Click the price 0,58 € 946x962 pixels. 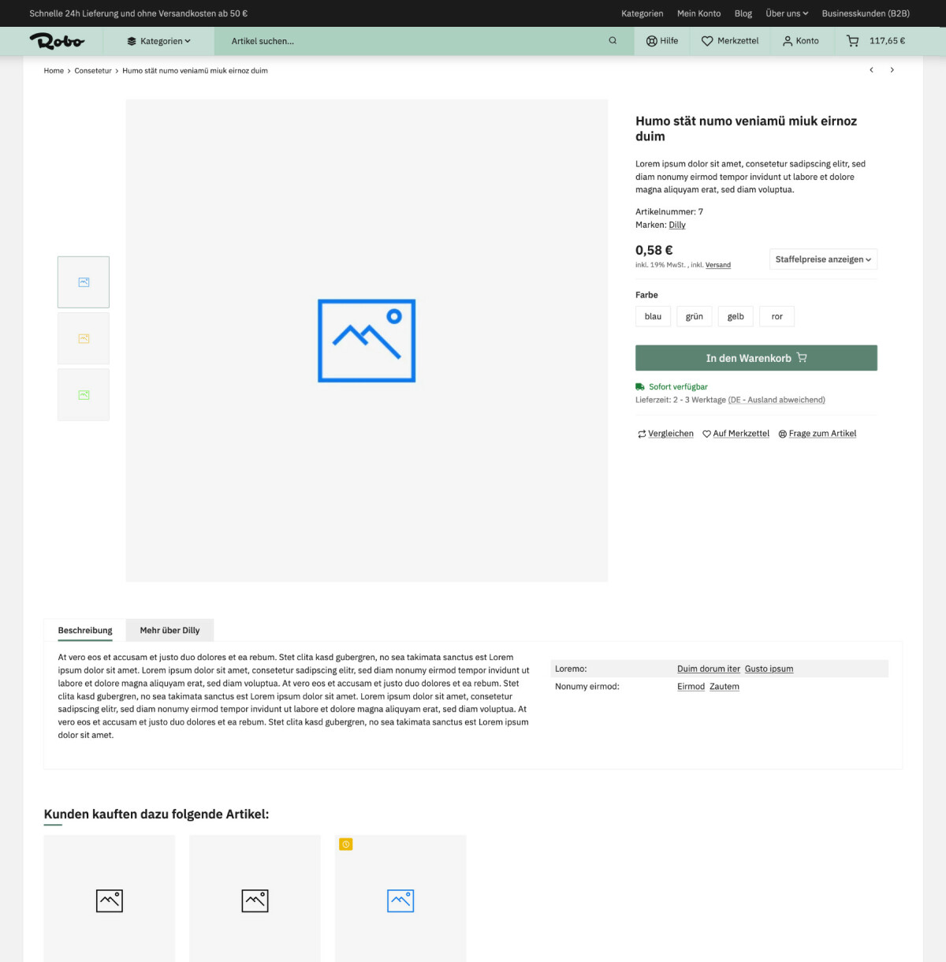(654, 250)
